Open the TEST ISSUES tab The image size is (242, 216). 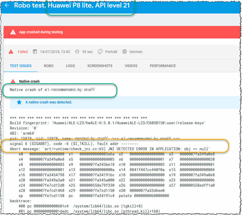click(x=21, y=66)
